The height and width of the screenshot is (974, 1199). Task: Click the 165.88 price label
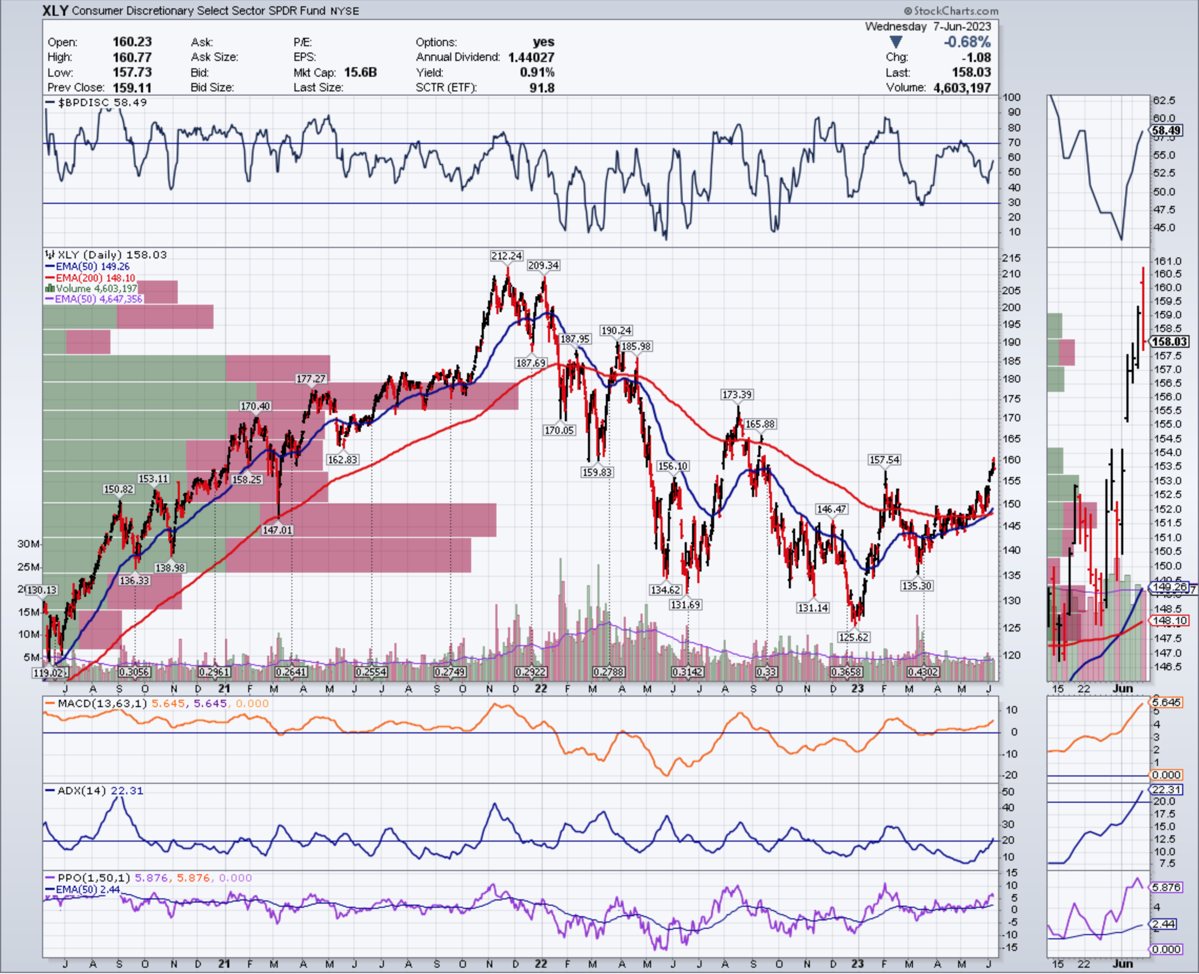[x=760, y=424]
